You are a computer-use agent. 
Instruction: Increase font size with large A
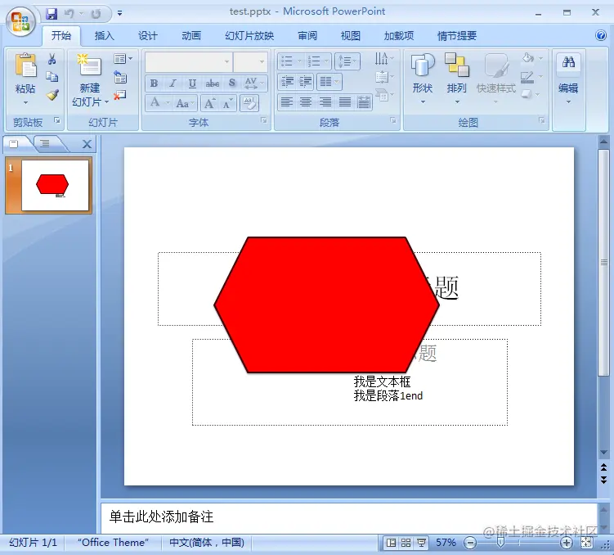click(x=209, y=103)
